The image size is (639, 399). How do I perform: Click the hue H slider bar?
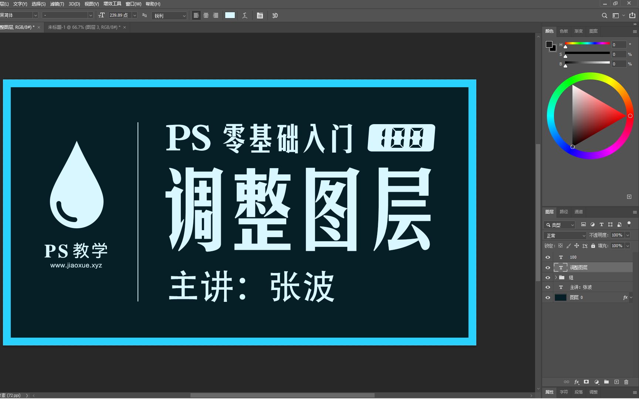click(587, 44)
